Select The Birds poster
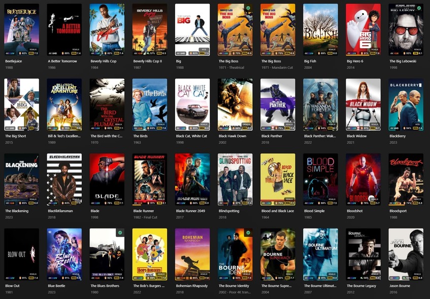 click(150, 104)
